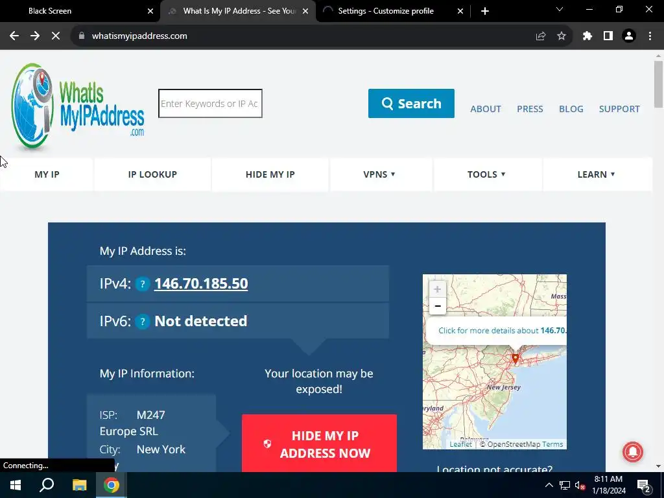Click the IPv6 question mark help icon
664x498 pixels.
coord(143,322)
